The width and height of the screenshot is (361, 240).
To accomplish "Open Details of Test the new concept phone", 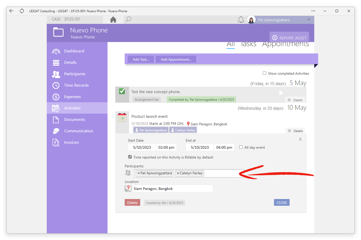I will [295, 100].
